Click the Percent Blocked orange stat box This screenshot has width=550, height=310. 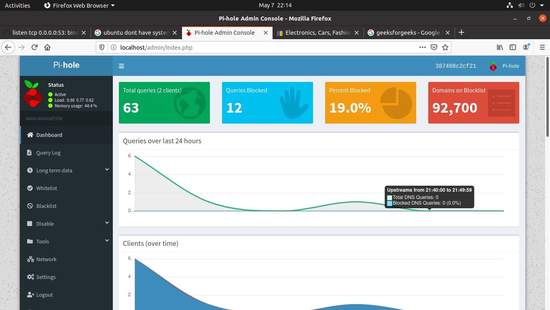pyautogui.click(x=370, y=103)
